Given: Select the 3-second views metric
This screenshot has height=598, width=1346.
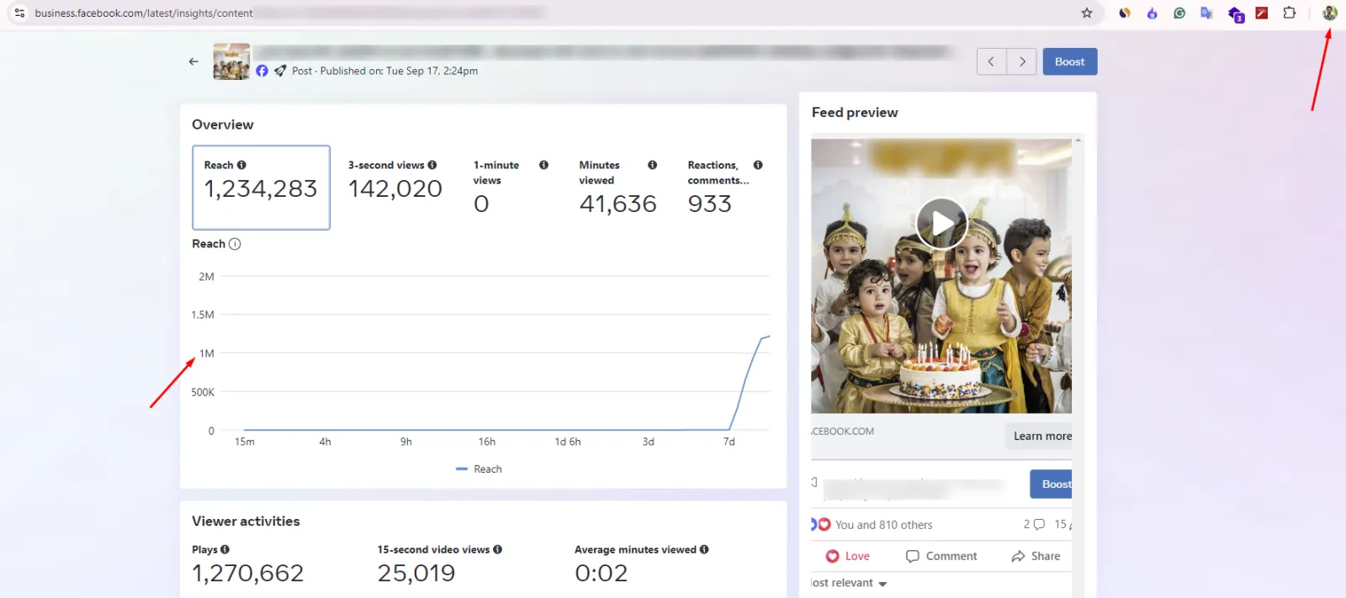Looking at the screenshot, I should click(395, 181).
